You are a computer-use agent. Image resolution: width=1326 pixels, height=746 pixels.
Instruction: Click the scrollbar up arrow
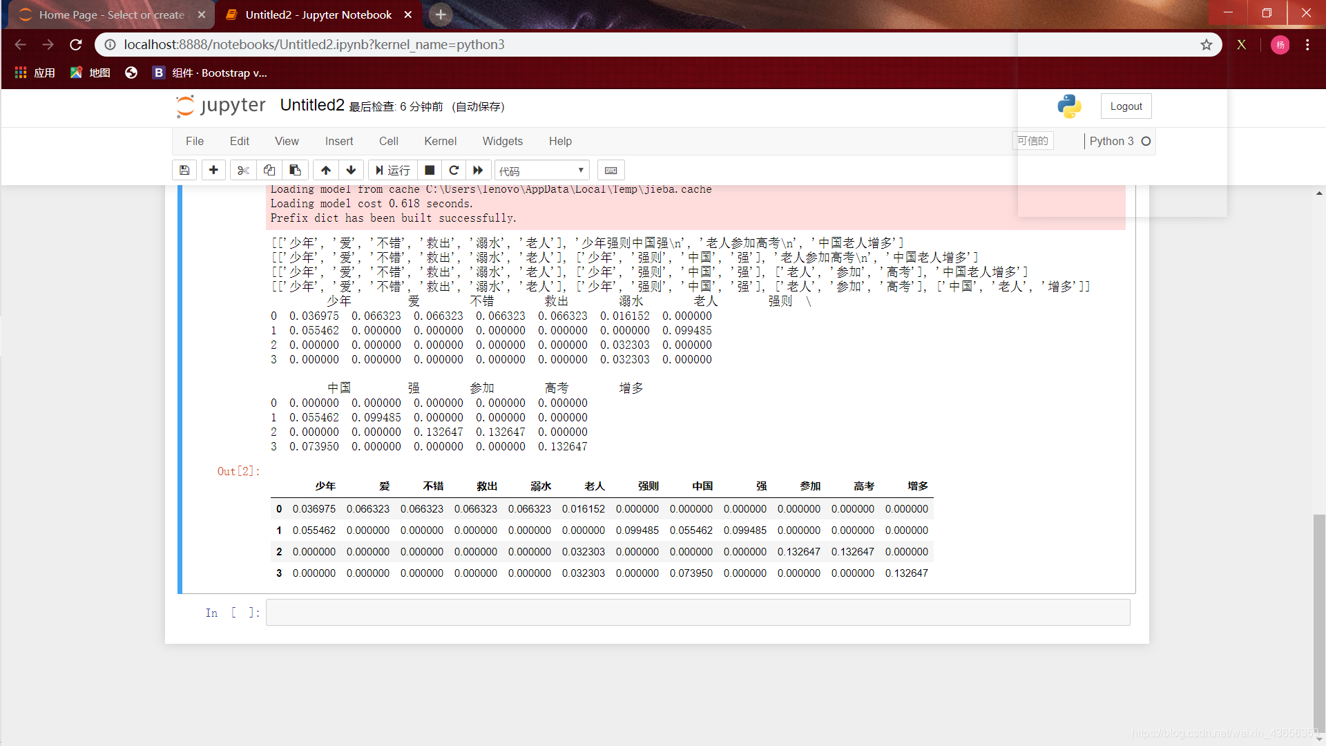[x=1319, y=193]
